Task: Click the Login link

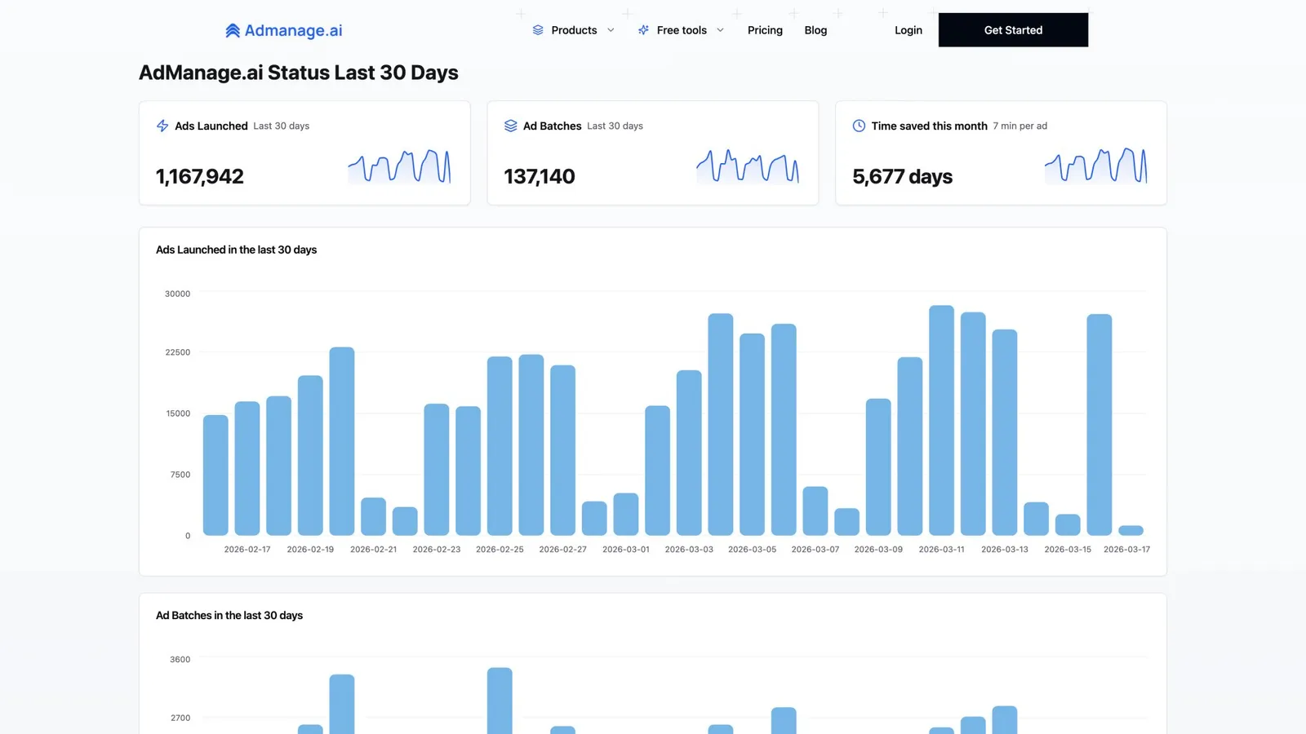Action: coord(908,30)
